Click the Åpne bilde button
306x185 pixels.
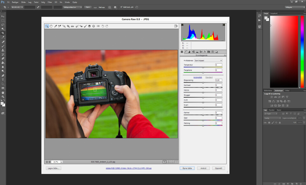click(187, 168)
